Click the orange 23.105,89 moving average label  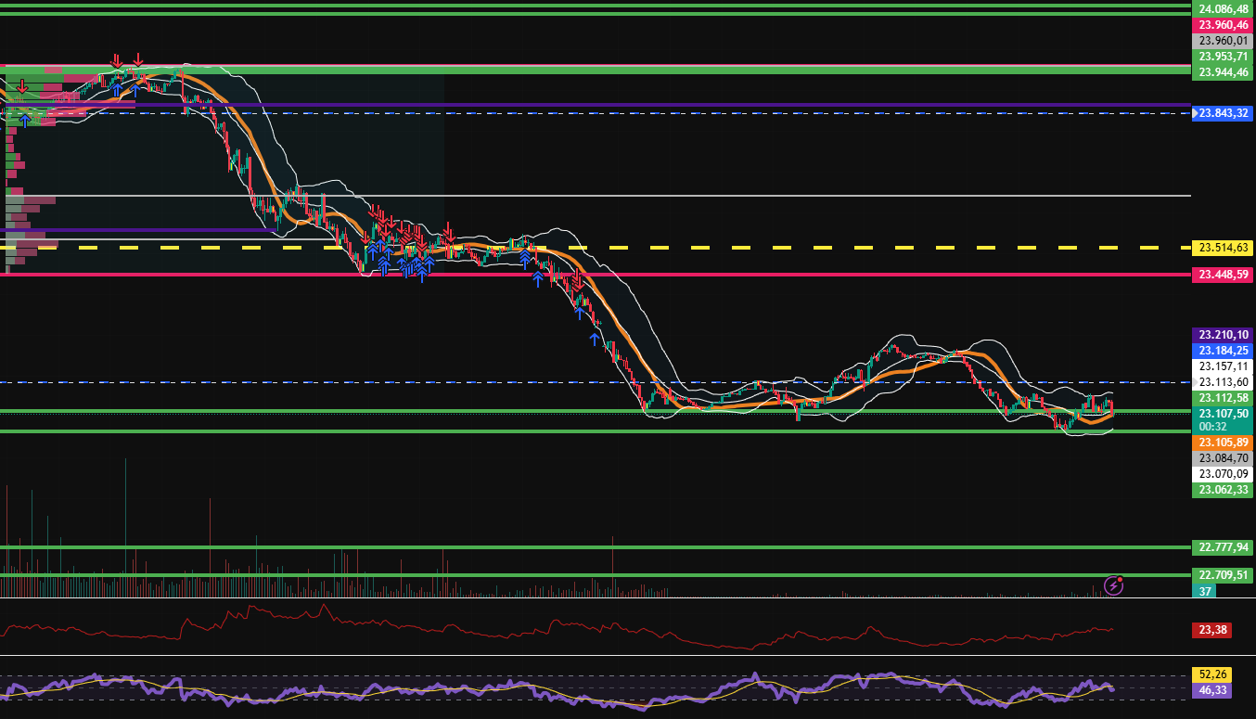point(1222,443)
